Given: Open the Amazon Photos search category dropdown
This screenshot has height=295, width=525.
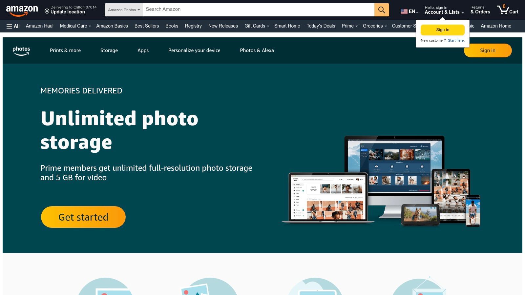Looking at the screenshot, I should pos(123,10).
